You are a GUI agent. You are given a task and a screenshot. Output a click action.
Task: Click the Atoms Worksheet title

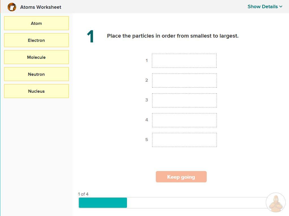click(x=40, y=7)
